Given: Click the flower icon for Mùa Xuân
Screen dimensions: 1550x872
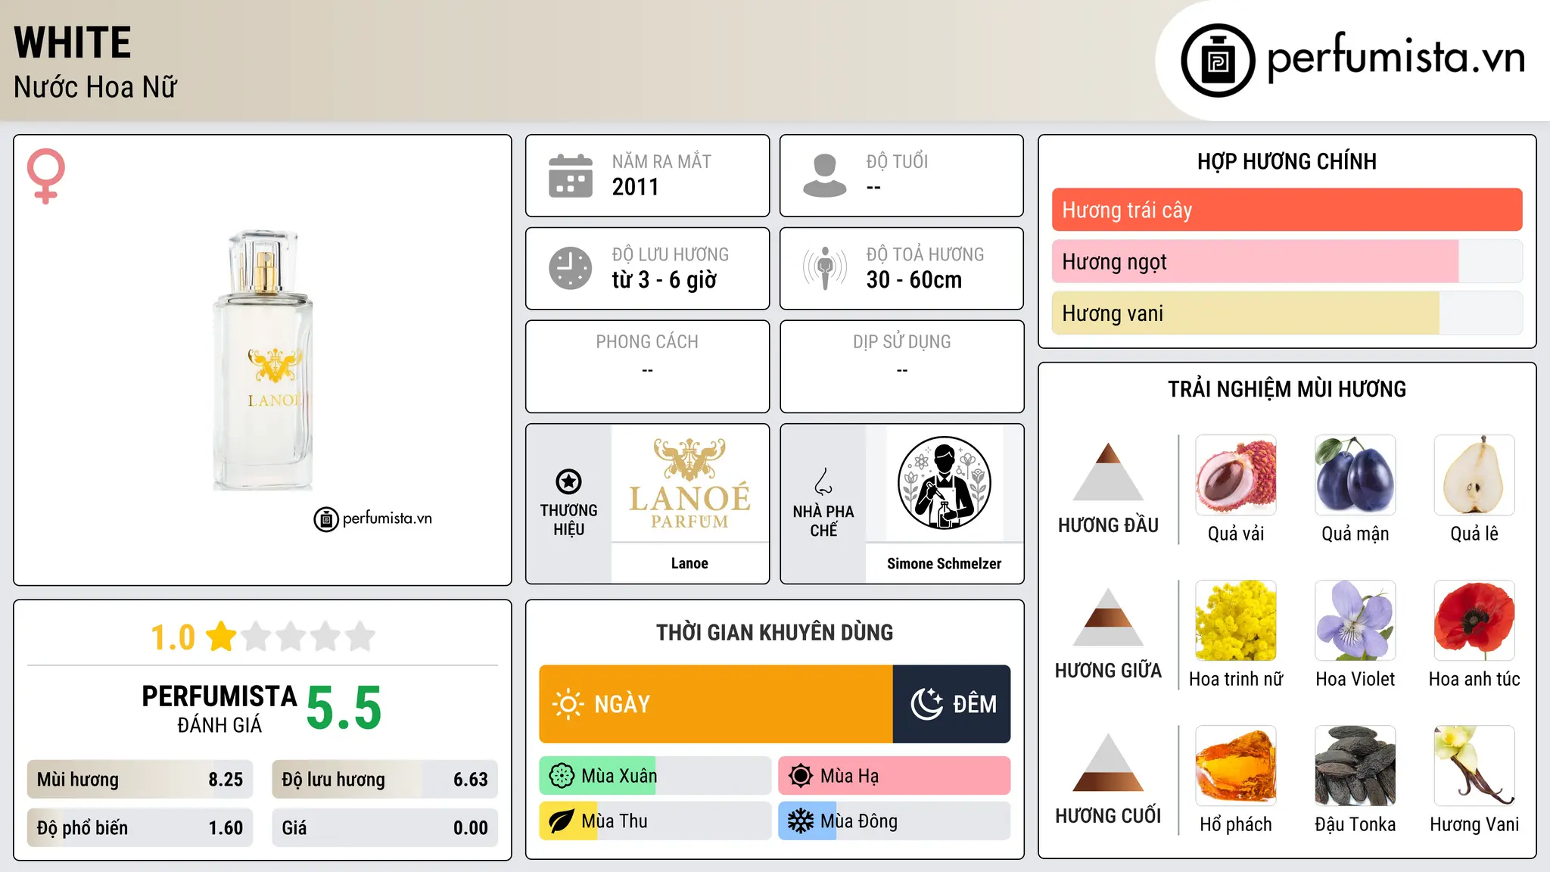Looking at the screenshot, I should (x=562, y=776).
